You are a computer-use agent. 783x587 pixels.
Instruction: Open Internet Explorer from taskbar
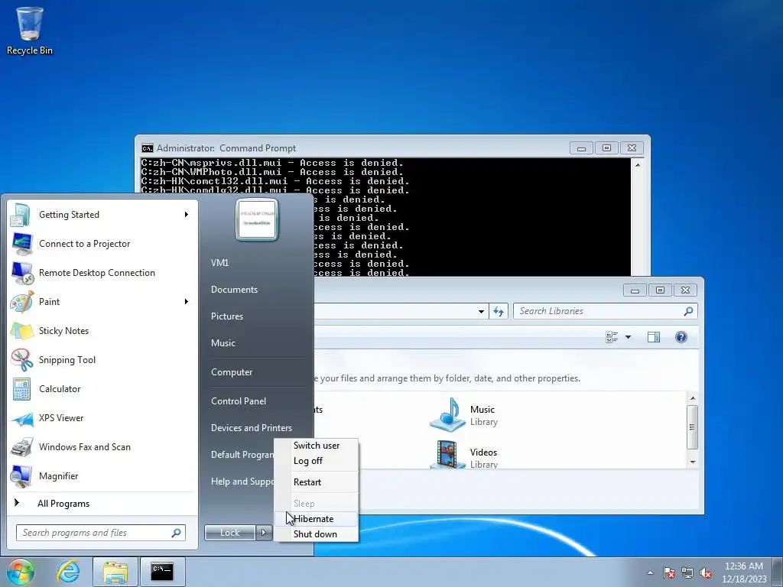68,572
